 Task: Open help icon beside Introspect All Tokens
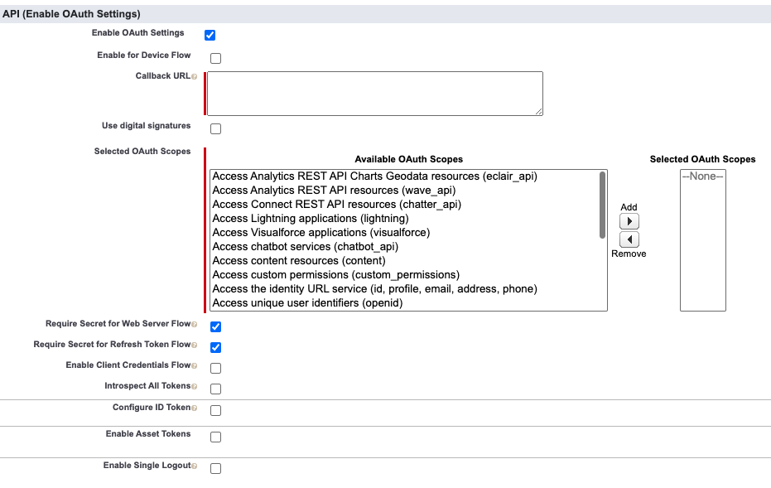click(195, 387)
